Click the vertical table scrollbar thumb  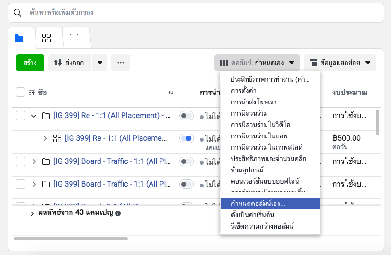378,122
